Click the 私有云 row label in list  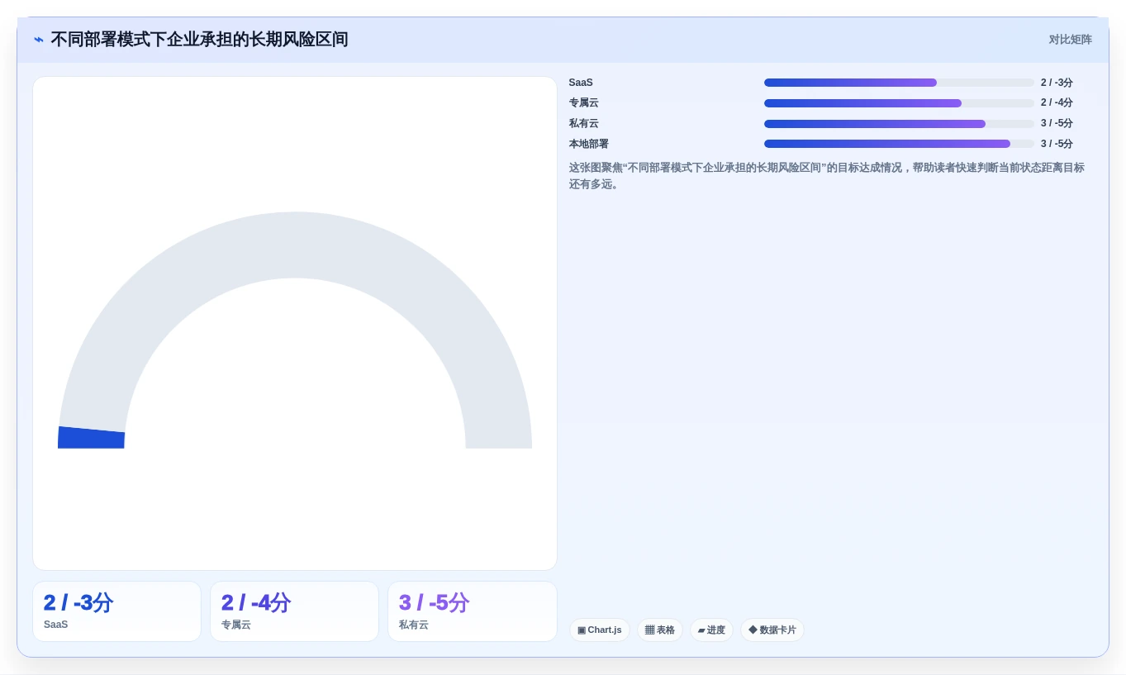[x=584, y=124]
